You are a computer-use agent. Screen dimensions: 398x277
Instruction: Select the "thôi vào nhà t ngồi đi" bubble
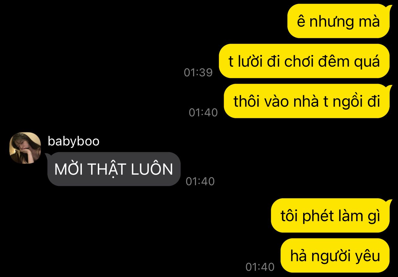coord(307,101)
